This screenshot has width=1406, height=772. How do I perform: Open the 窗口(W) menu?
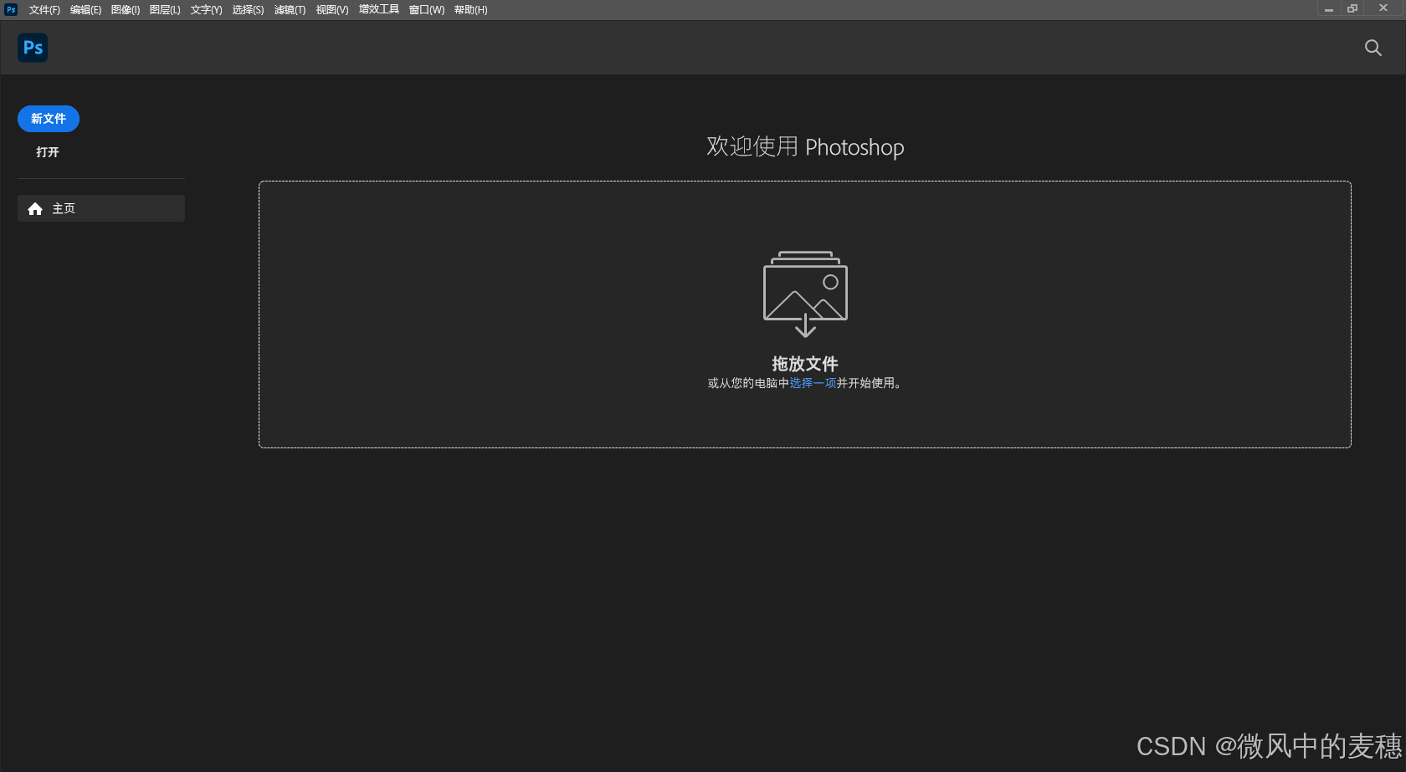pyautogui.click(x=427, y=10)
